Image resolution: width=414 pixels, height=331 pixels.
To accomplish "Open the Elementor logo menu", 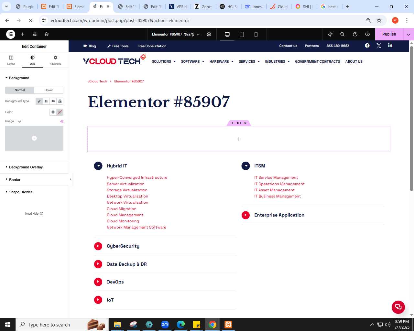I will tap(11, 34).
